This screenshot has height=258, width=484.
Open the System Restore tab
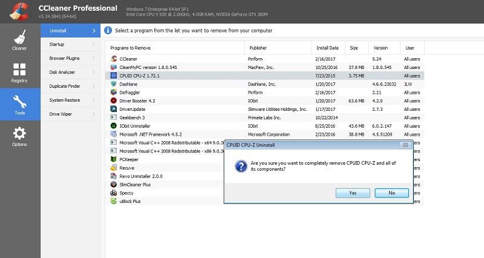tap(70, 100)
